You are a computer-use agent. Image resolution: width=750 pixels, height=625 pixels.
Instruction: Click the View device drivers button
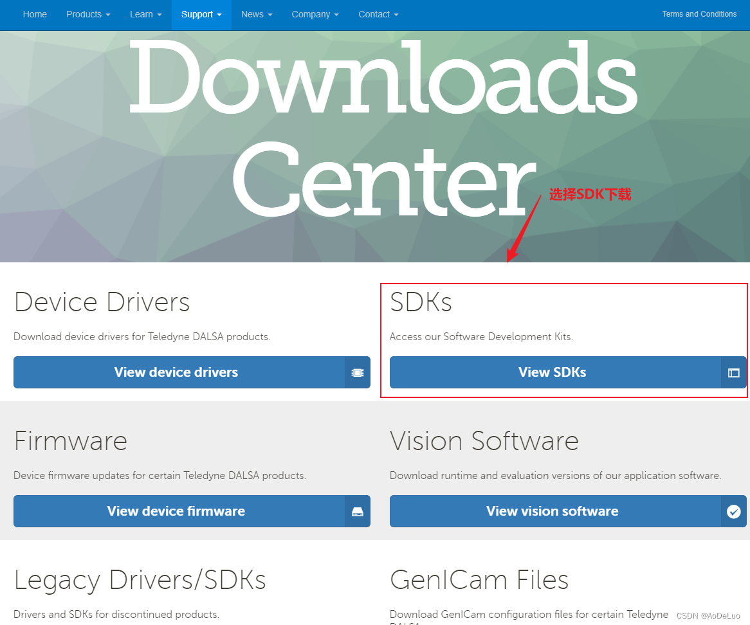[176, 372]
